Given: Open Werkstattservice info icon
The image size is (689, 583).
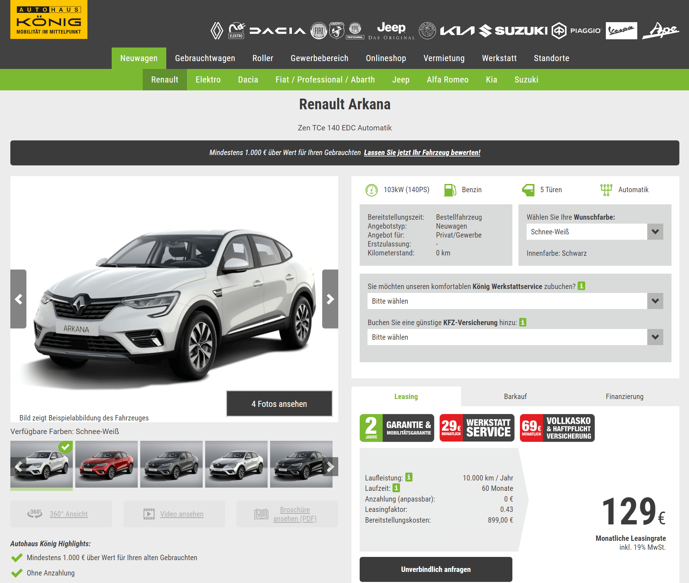Looking at the screenshot, I should point(582,286).
